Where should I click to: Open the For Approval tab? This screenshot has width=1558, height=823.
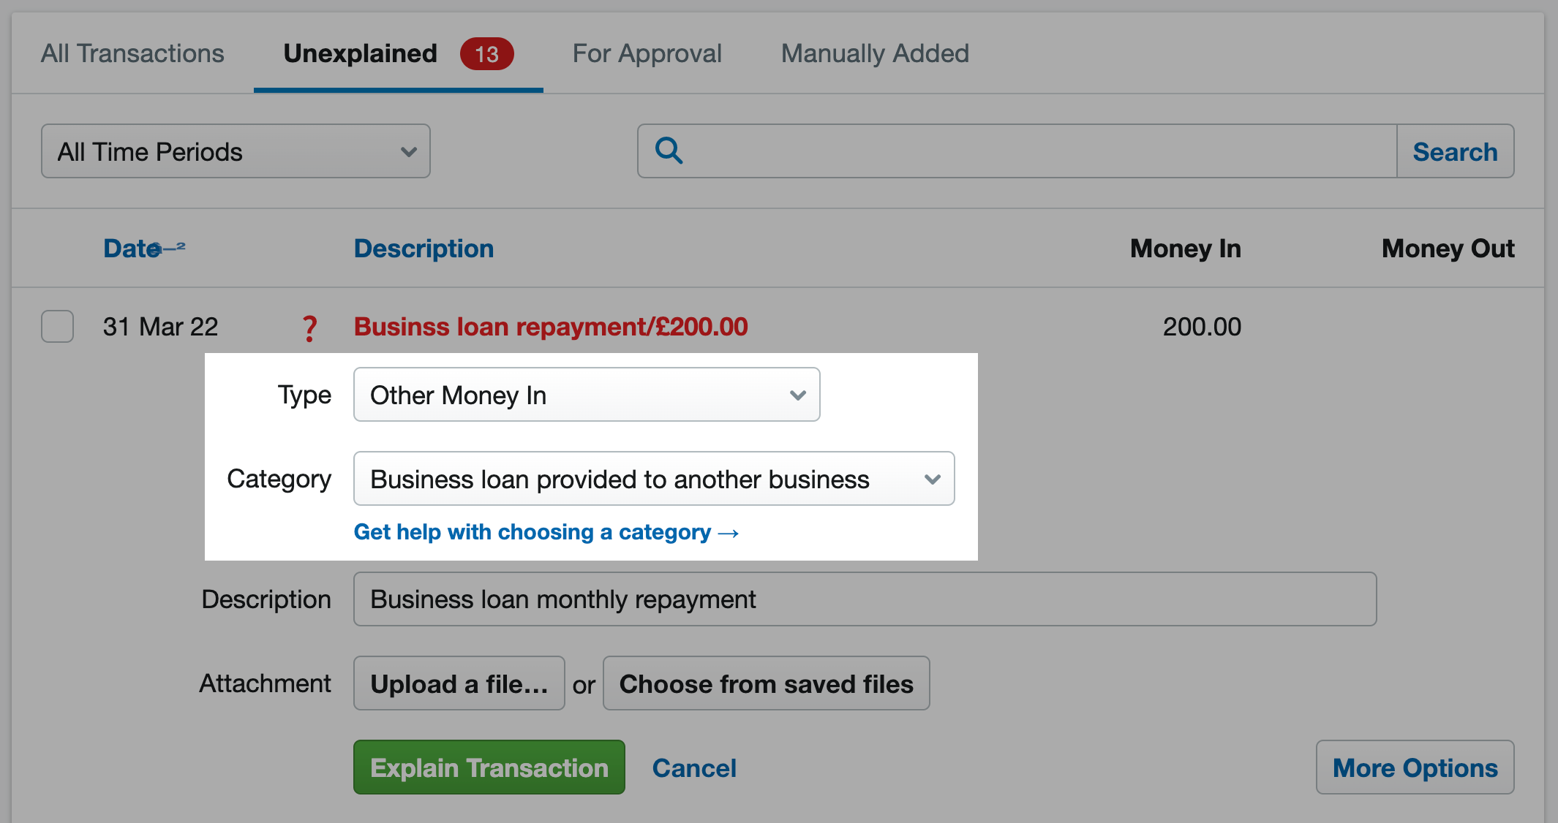click(x=647, y=53)
